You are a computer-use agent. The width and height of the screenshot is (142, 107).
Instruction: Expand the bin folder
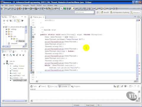coord(6,32)
